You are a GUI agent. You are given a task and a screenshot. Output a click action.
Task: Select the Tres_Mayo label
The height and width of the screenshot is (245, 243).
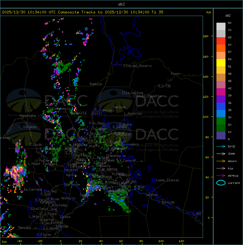pos(96,123)
